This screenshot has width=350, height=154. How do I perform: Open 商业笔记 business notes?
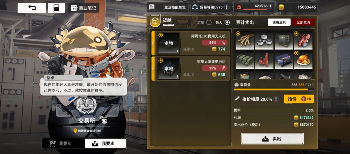pyautogui.click(x=84, y=8)
